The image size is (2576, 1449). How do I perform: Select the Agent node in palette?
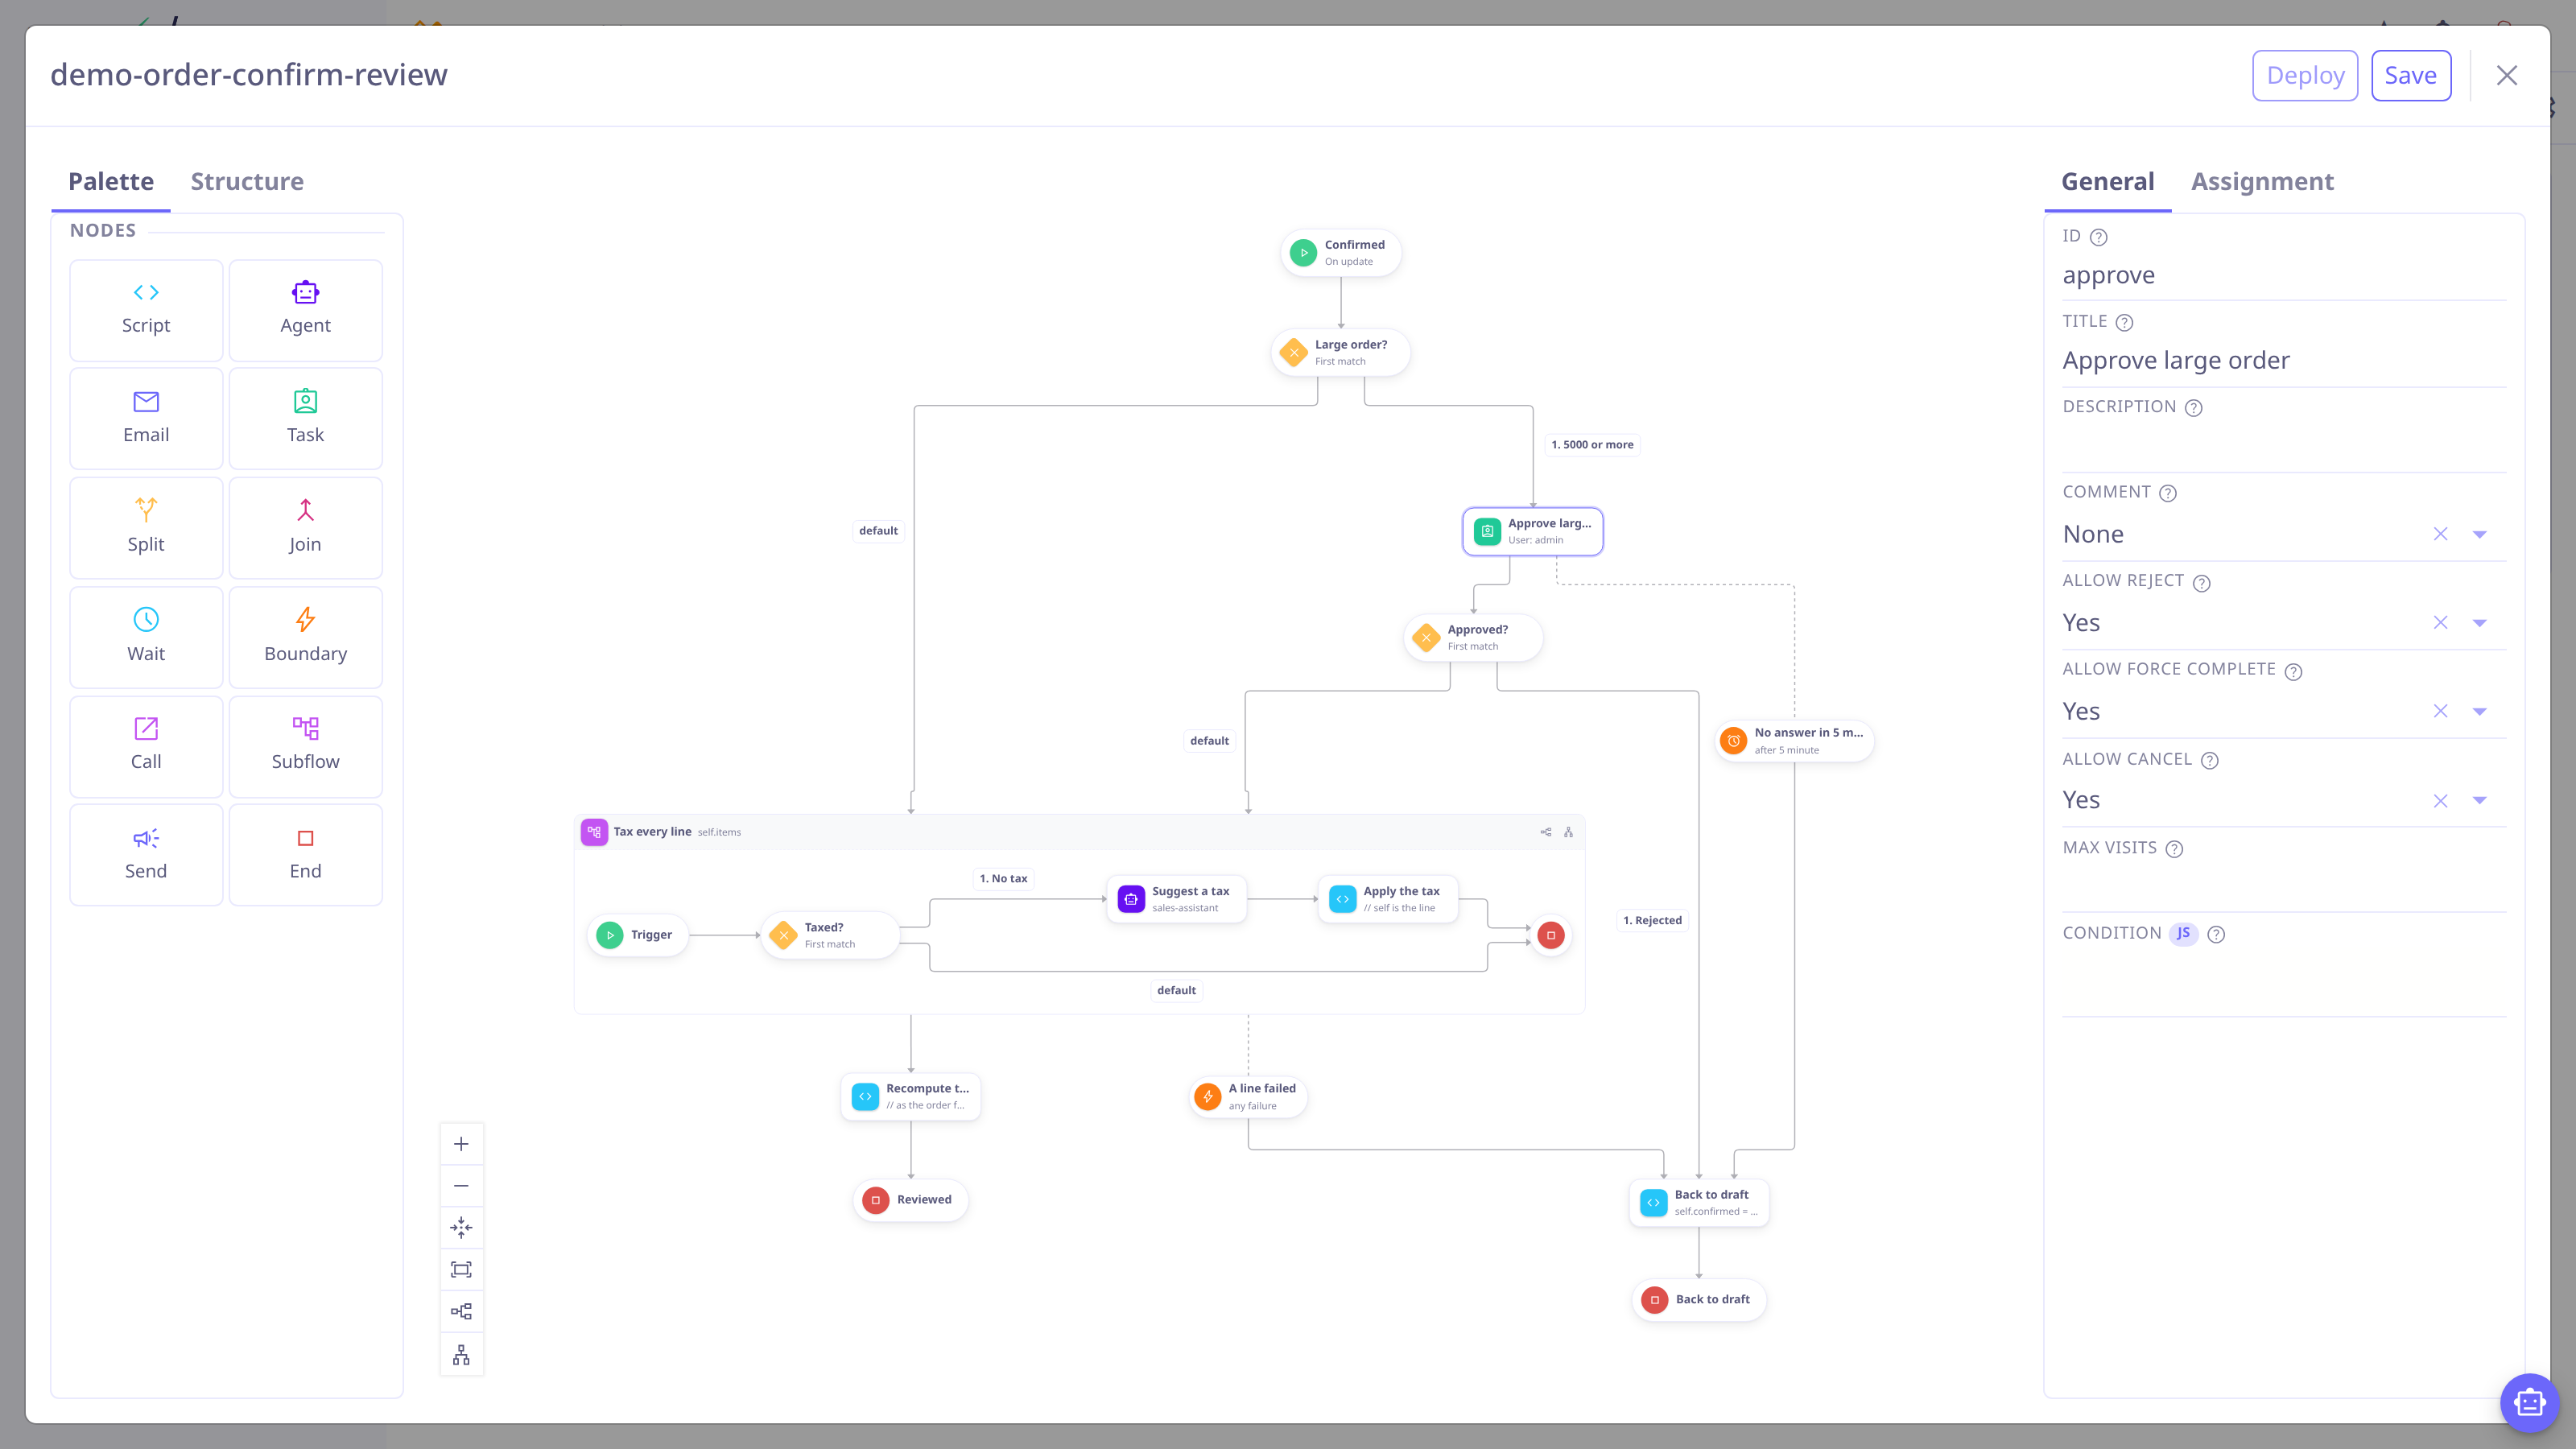click(305, 310)
